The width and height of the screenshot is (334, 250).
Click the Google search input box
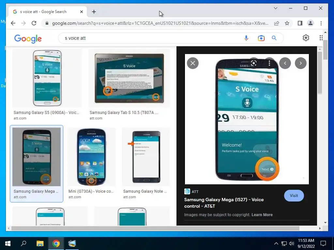[152, 38]
